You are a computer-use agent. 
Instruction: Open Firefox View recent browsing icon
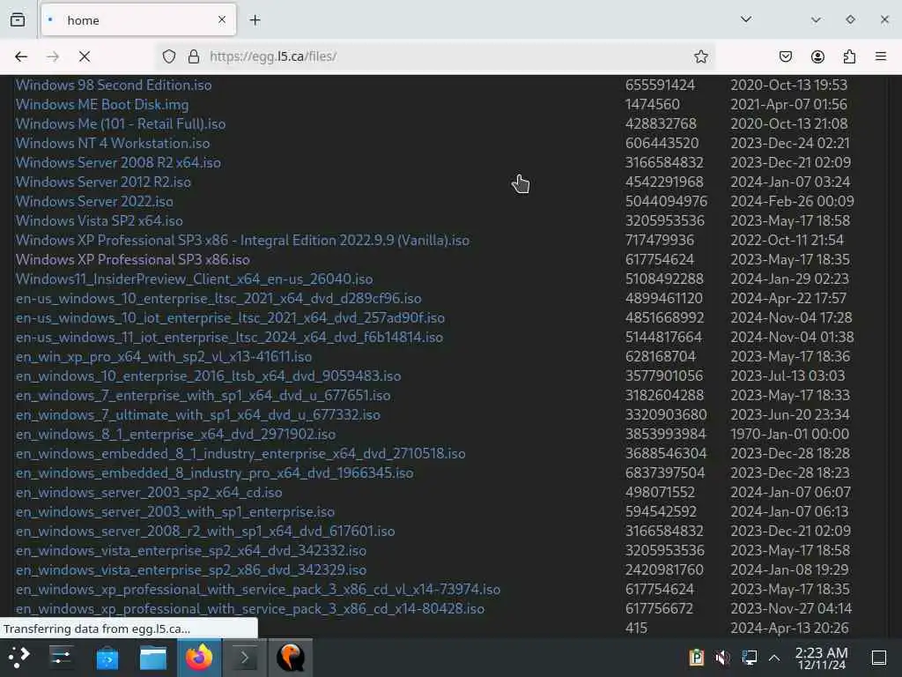tap(18, 20)
